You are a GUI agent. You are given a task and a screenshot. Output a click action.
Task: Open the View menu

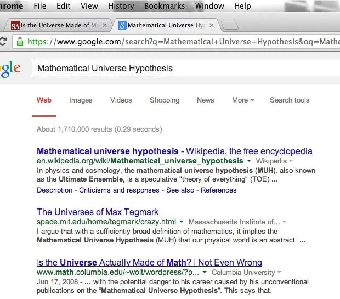pos(89,6)
